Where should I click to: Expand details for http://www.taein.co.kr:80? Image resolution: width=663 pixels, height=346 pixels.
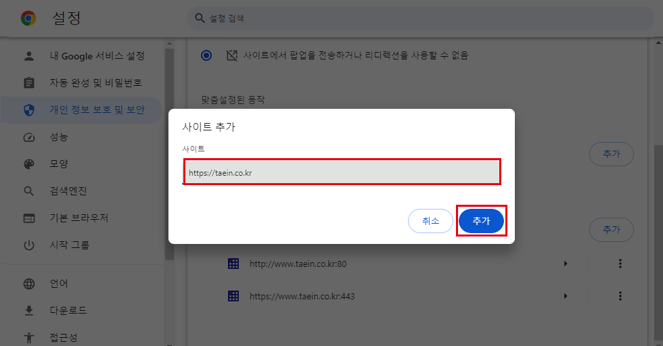pos(566,264)
